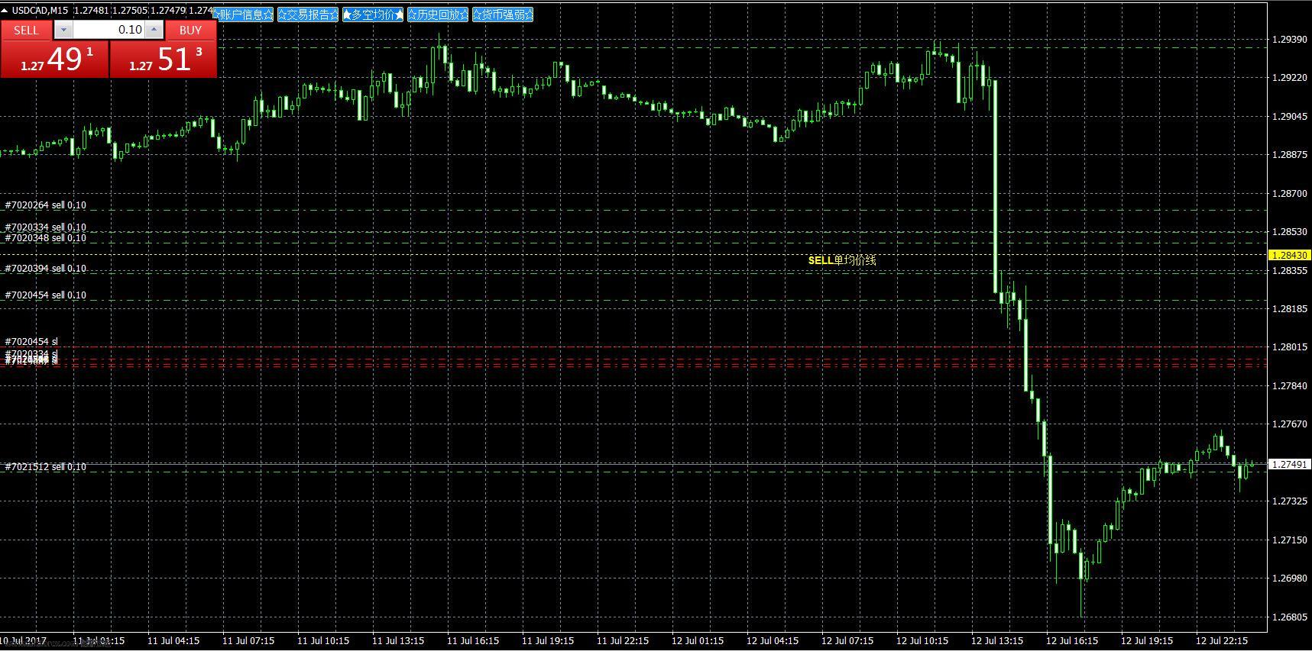Open the 交易报告 trading report panel
Screen dimensions: 1312x651
[x=308, y=15]
